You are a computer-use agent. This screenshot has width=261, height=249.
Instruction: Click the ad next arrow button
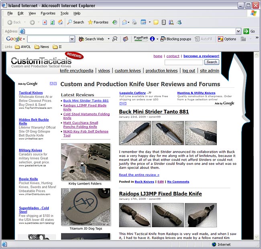click(x=124, y=104)
